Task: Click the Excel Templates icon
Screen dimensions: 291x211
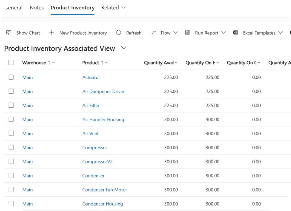Action: point(235,32)
